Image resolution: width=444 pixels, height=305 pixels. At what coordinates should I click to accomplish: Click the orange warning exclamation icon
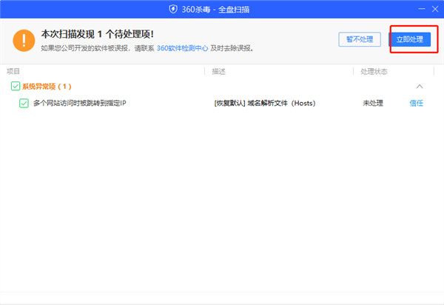(24, 41)
